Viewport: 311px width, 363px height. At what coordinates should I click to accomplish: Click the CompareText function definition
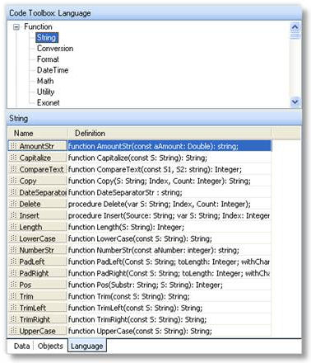coord(169,169)
